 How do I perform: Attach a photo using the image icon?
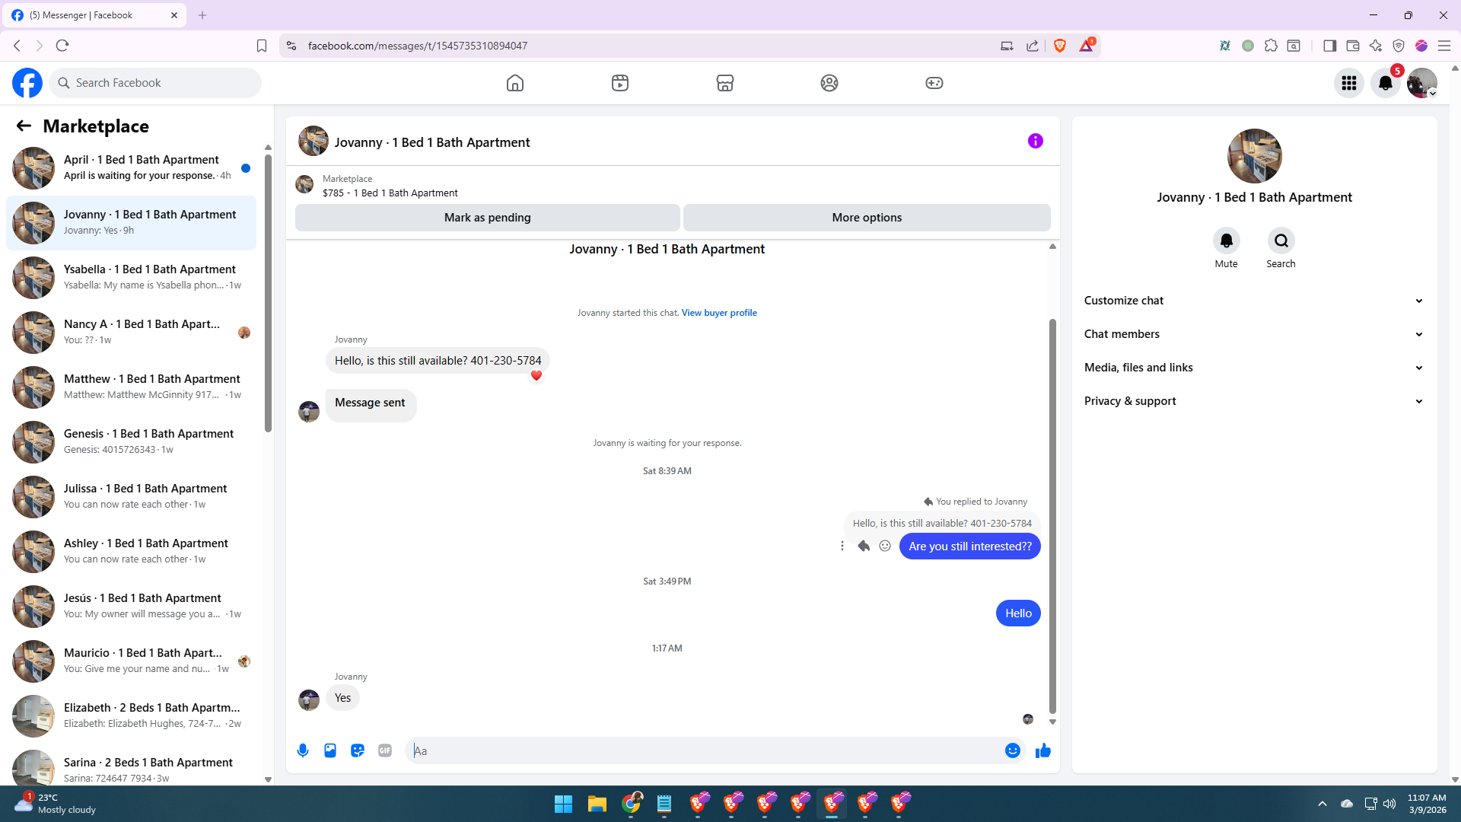point(330,750)
